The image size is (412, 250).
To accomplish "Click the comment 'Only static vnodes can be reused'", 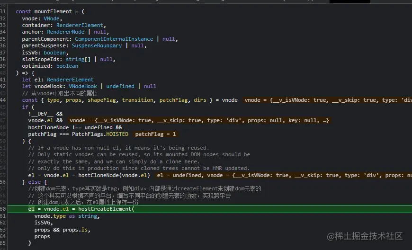I will (x=139, y=154).
